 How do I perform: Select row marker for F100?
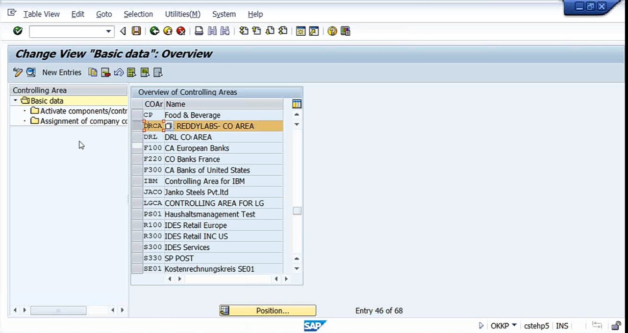click(137, 148)
